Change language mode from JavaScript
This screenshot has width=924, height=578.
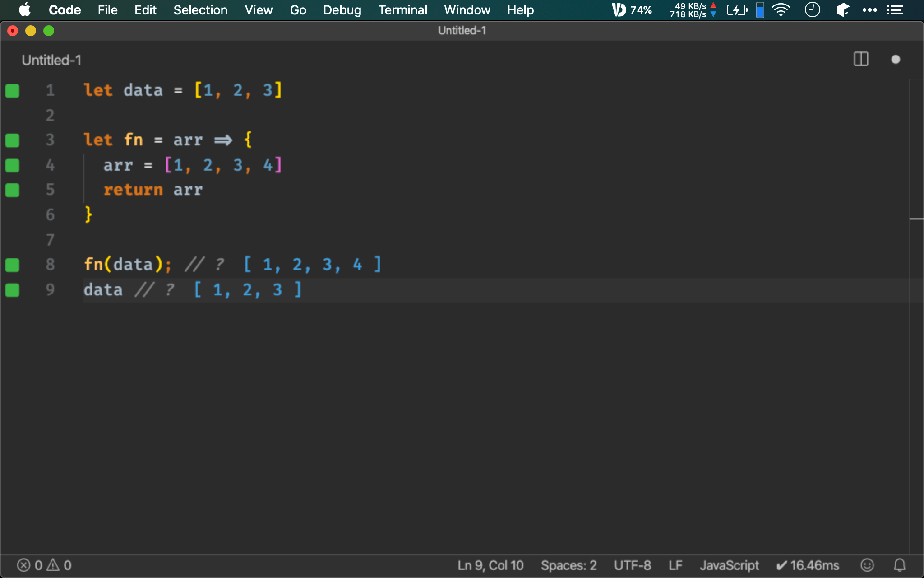729,565
